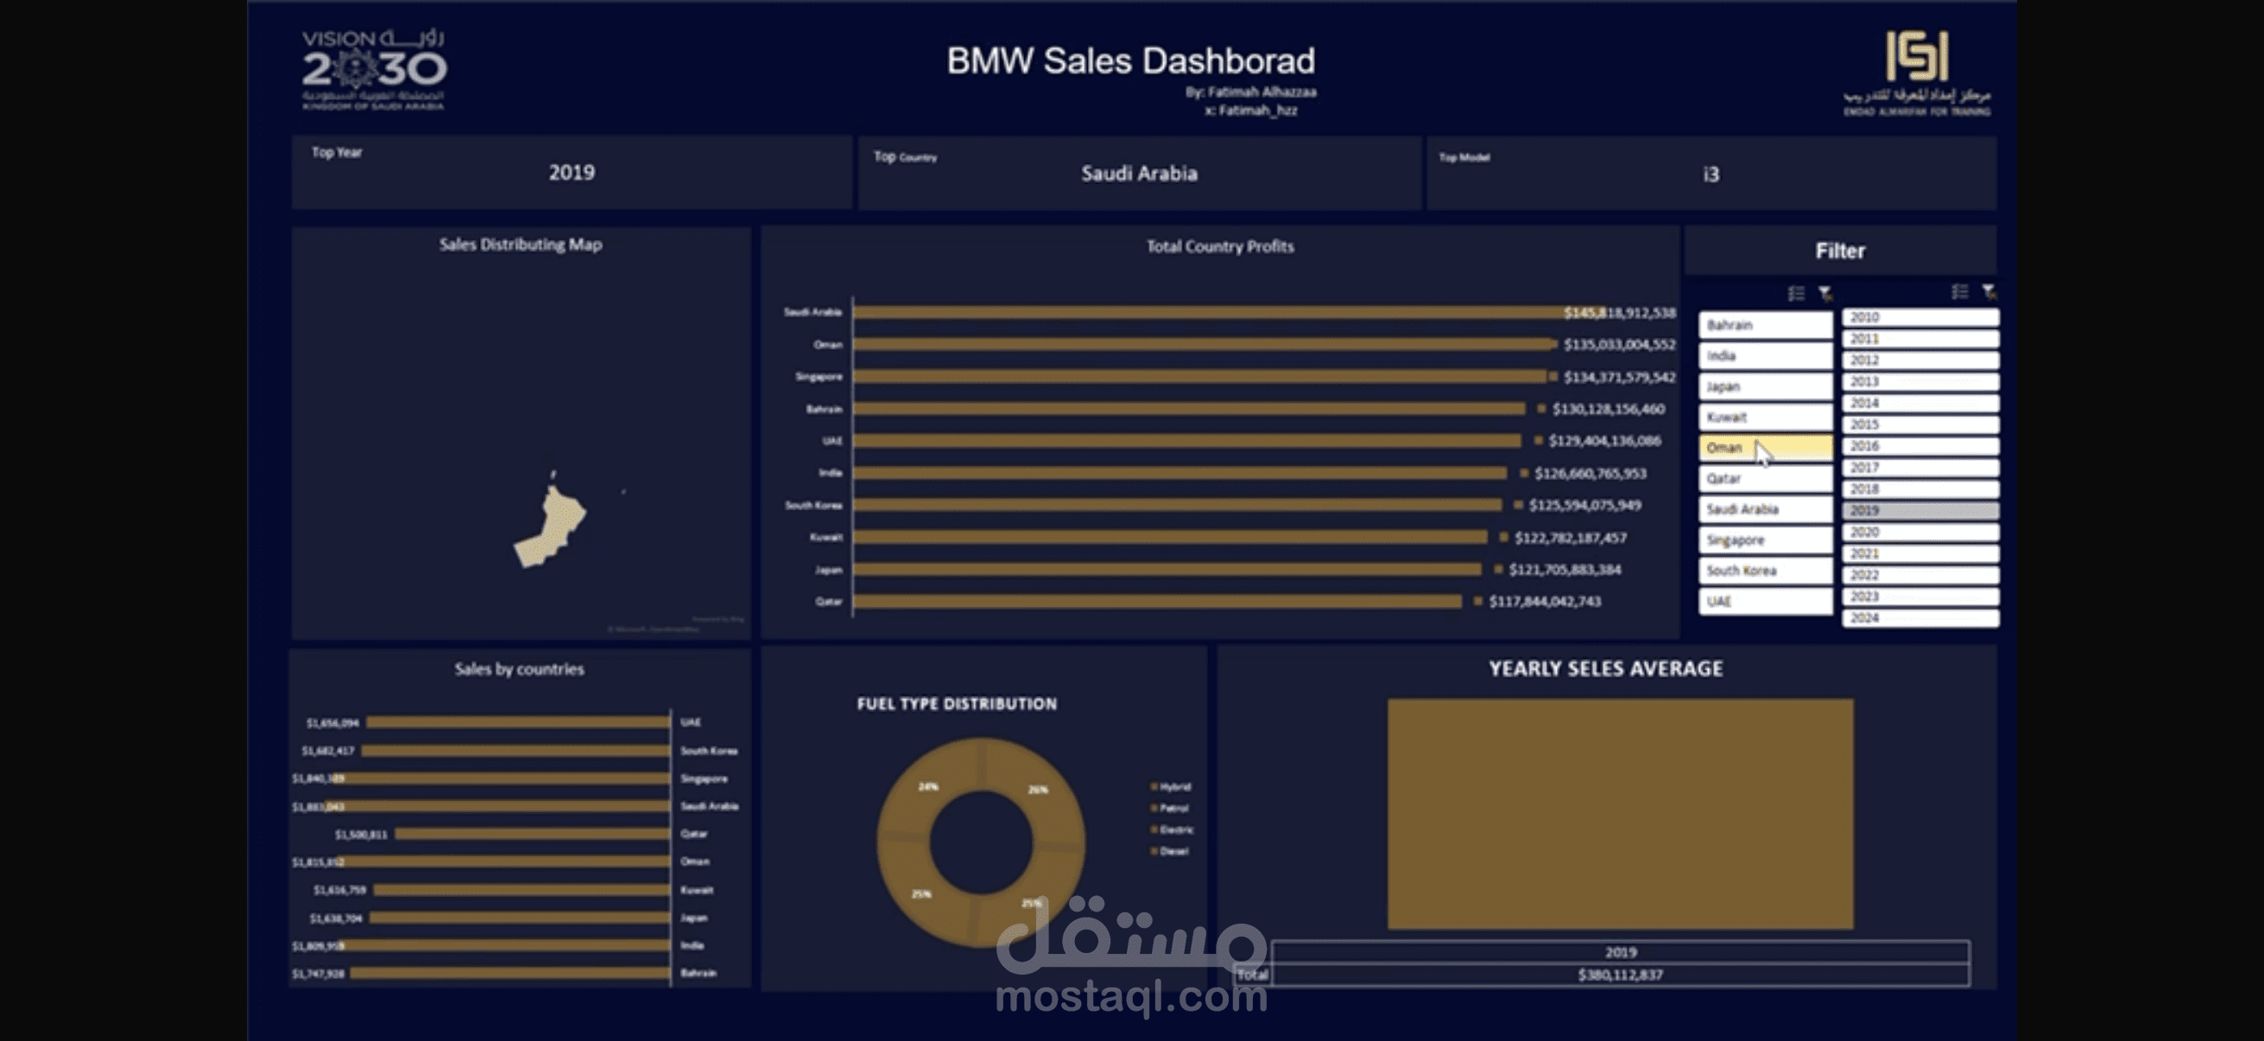Choose 2023 in year slicer
The height and width of the screenshot is (1041, 2264).
click(x=1920, y=596)
